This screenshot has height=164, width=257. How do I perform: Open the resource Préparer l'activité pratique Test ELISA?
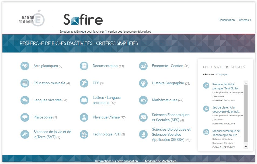[x=226, y=86]
